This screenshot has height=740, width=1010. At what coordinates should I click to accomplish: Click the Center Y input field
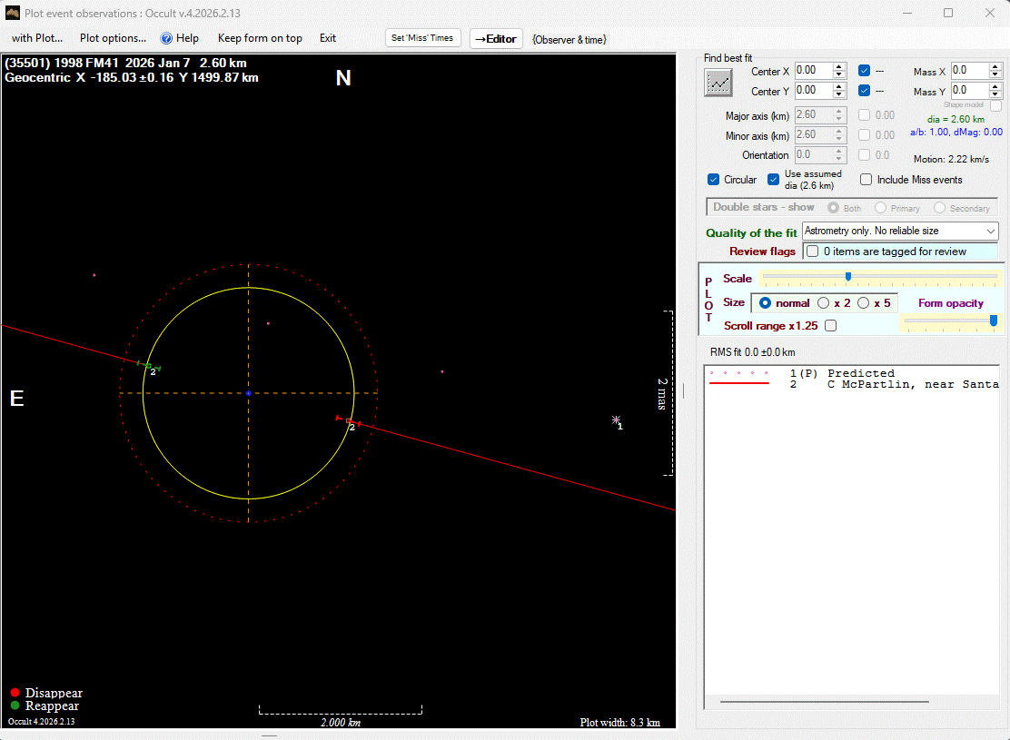pos(813,91)
